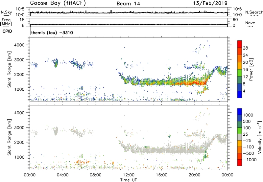Click the '60' tick on the Nave axis

coord(235,20)
